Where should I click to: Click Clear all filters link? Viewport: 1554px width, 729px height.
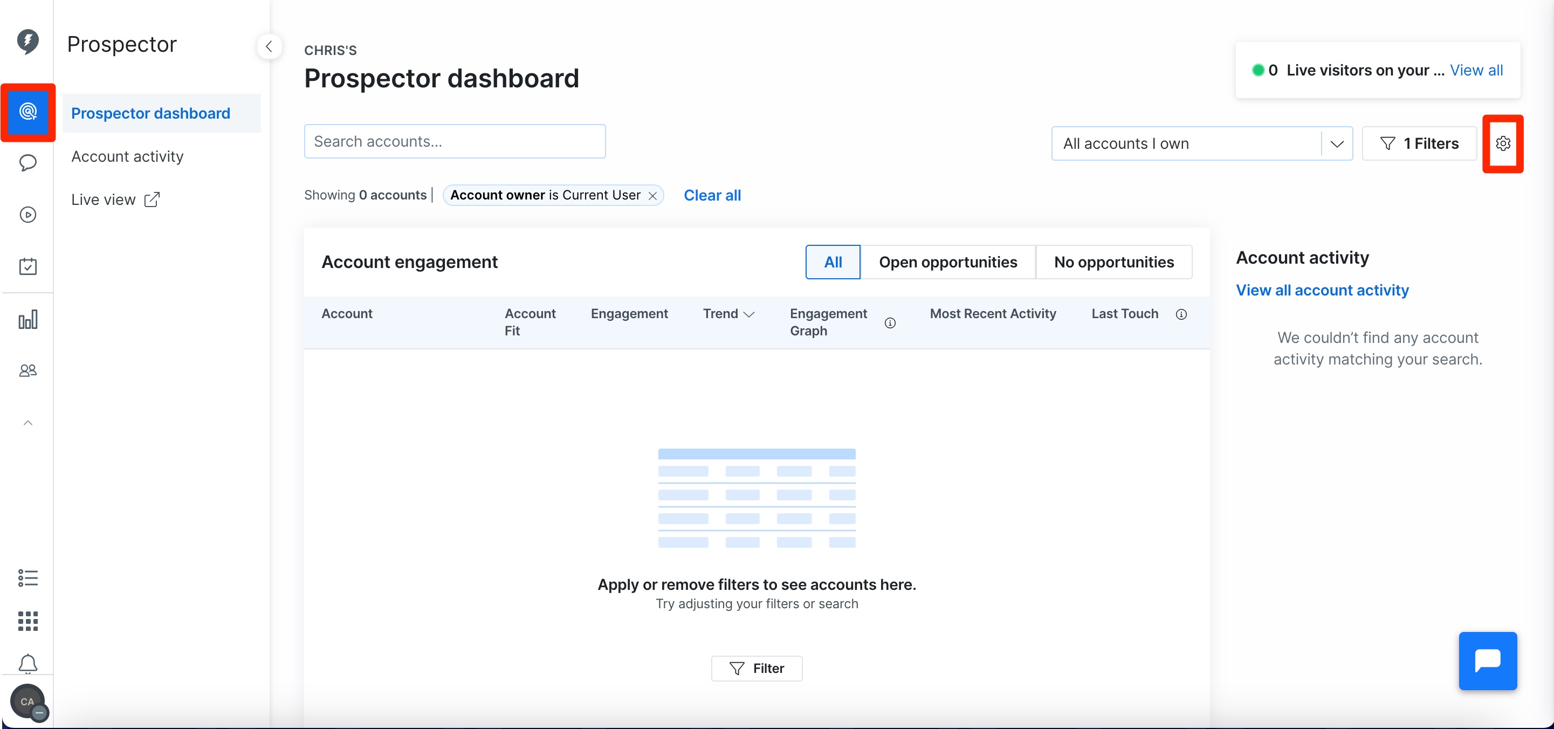click(x=712, y=196)
